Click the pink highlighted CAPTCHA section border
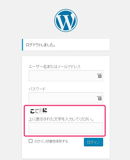 (x=65, y=106)
